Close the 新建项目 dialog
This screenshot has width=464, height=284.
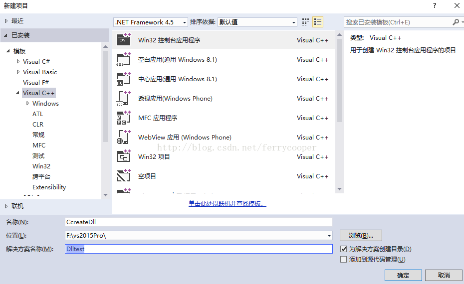tap(457, 5)
